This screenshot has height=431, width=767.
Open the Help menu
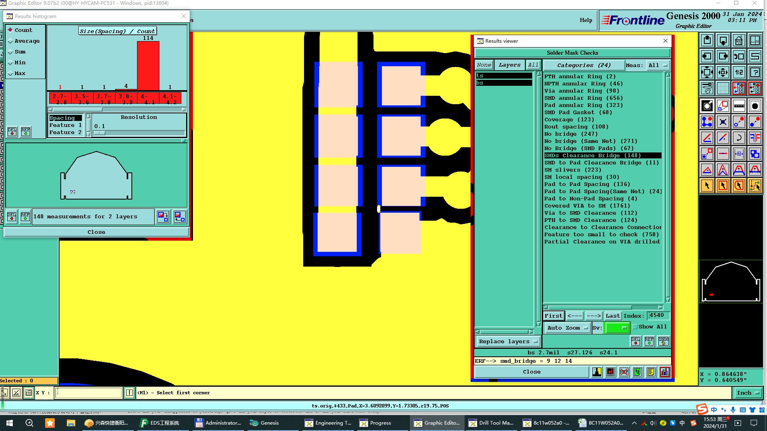[586, 20]
